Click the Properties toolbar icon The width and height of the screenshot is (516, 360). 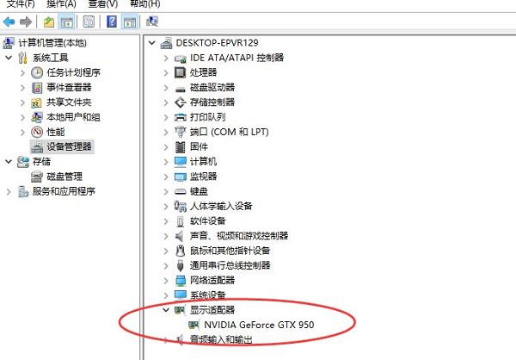(89, 21)
